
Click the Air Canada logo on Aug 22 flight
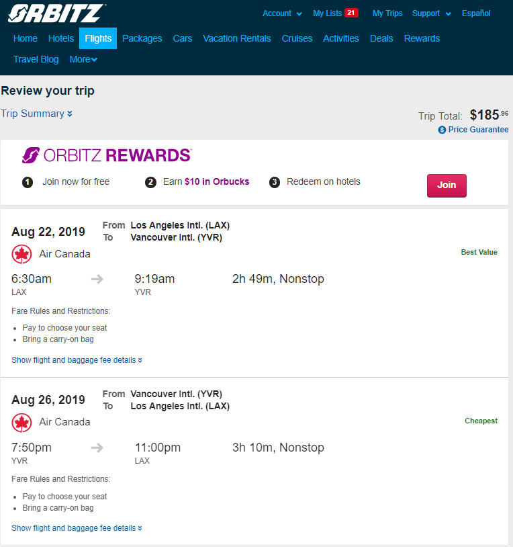pyautogui.click(x=21, y=254)
